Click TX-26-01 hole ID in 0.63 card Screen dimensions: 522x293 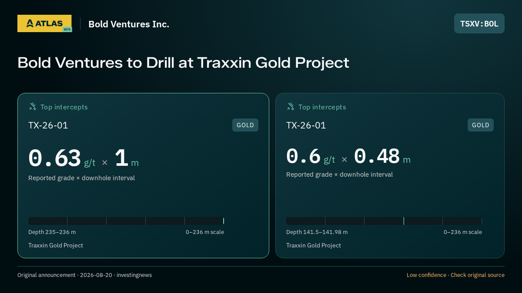pos(48,125)
